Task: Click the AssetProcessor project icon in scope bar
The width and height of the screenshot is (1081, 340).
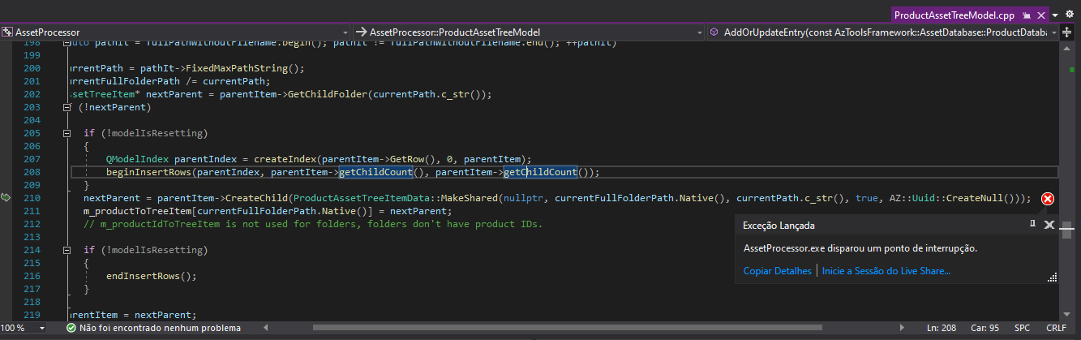Action: click(7, 32)
